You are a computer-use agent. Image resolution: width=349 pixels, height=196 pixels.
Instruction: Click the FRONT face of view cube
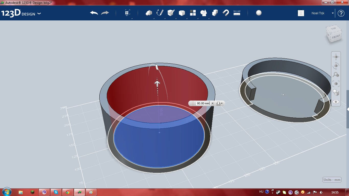coord(336,37)
